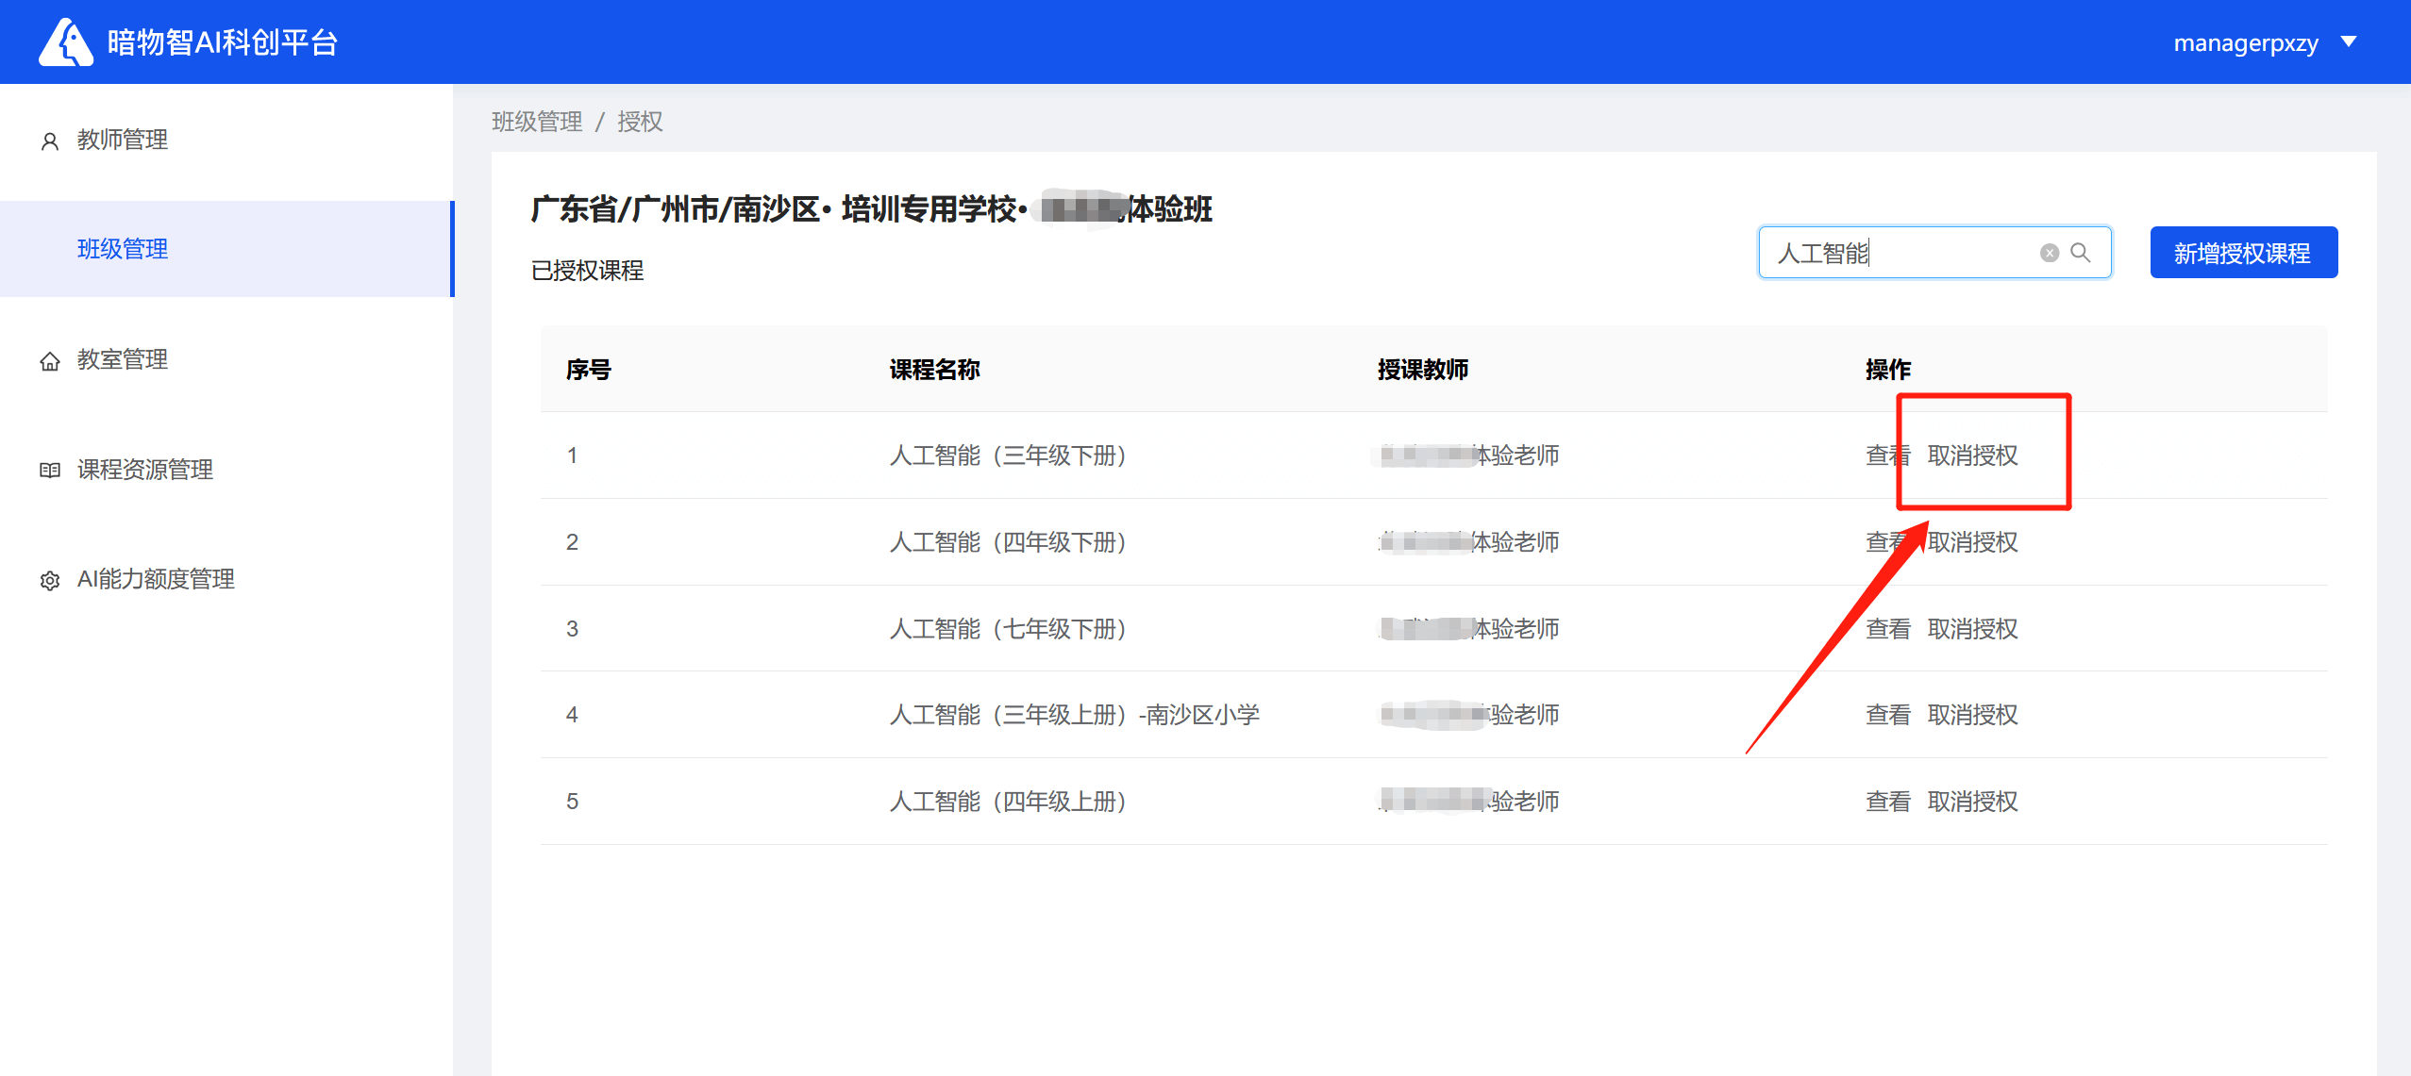Open the 班级管理 sidebar menu item
Image resolution: width=2411 pixels, height=1076 pixels.
pyautogui.click(x=123, y=249)
